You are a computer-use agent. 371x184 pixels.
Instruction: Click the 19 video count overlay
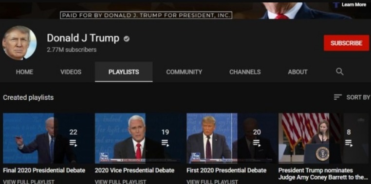tap(165, 132)
